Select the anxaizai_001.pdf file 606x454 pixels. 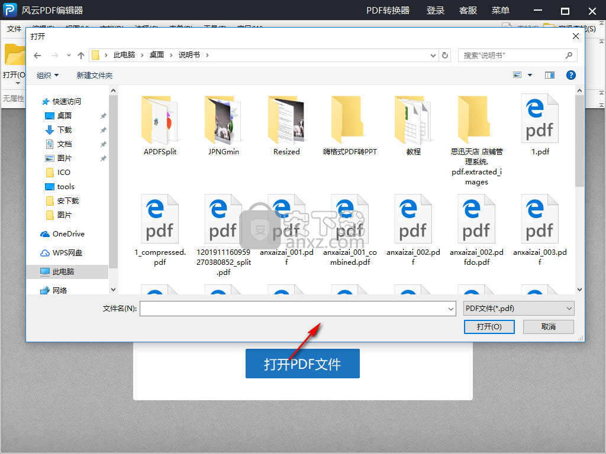tap(286, 231)
